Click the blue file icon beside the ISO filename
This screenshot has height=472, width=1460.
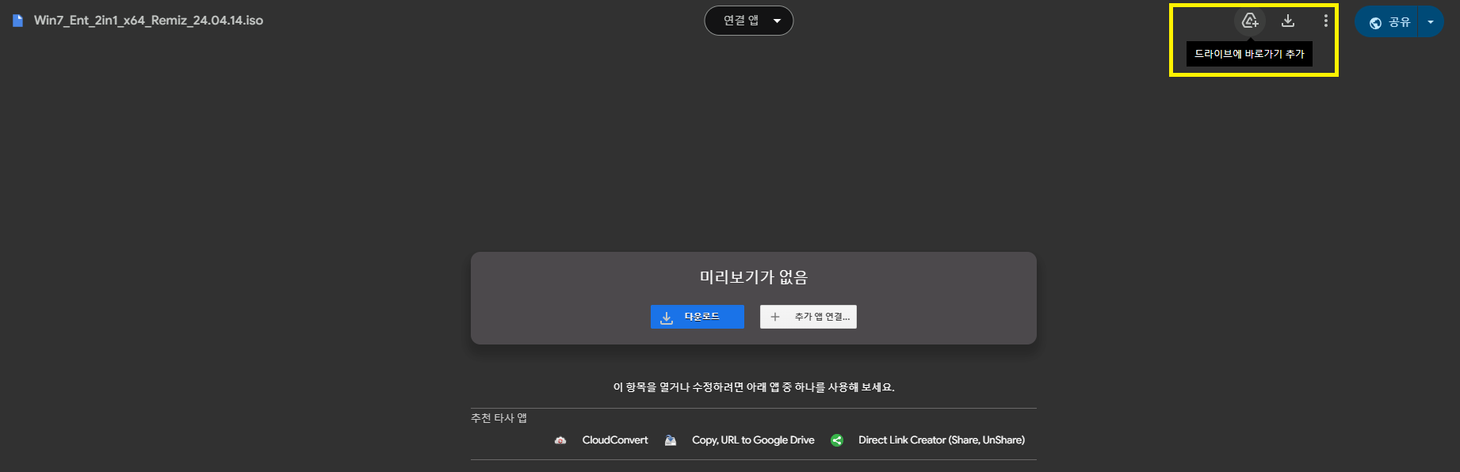17,21
